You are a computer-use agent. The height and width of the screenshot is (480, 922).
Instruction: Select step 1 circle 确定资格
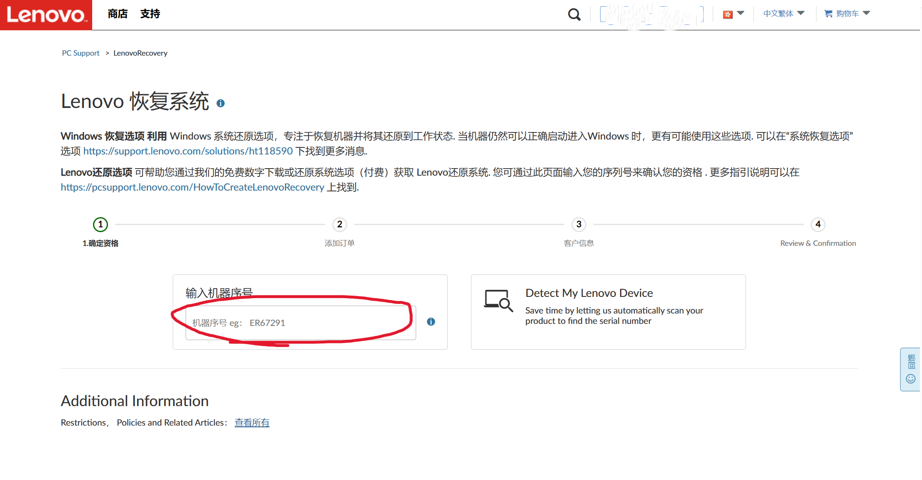tap(101, 225)
